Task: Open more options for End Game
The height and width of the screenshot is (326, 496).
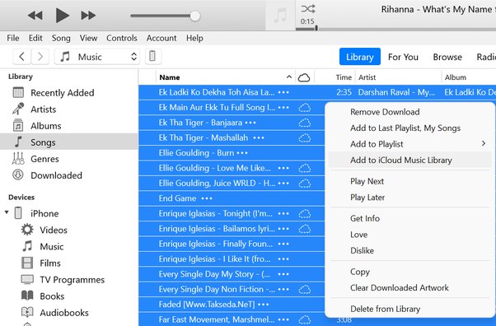Action: coord(207,198)
